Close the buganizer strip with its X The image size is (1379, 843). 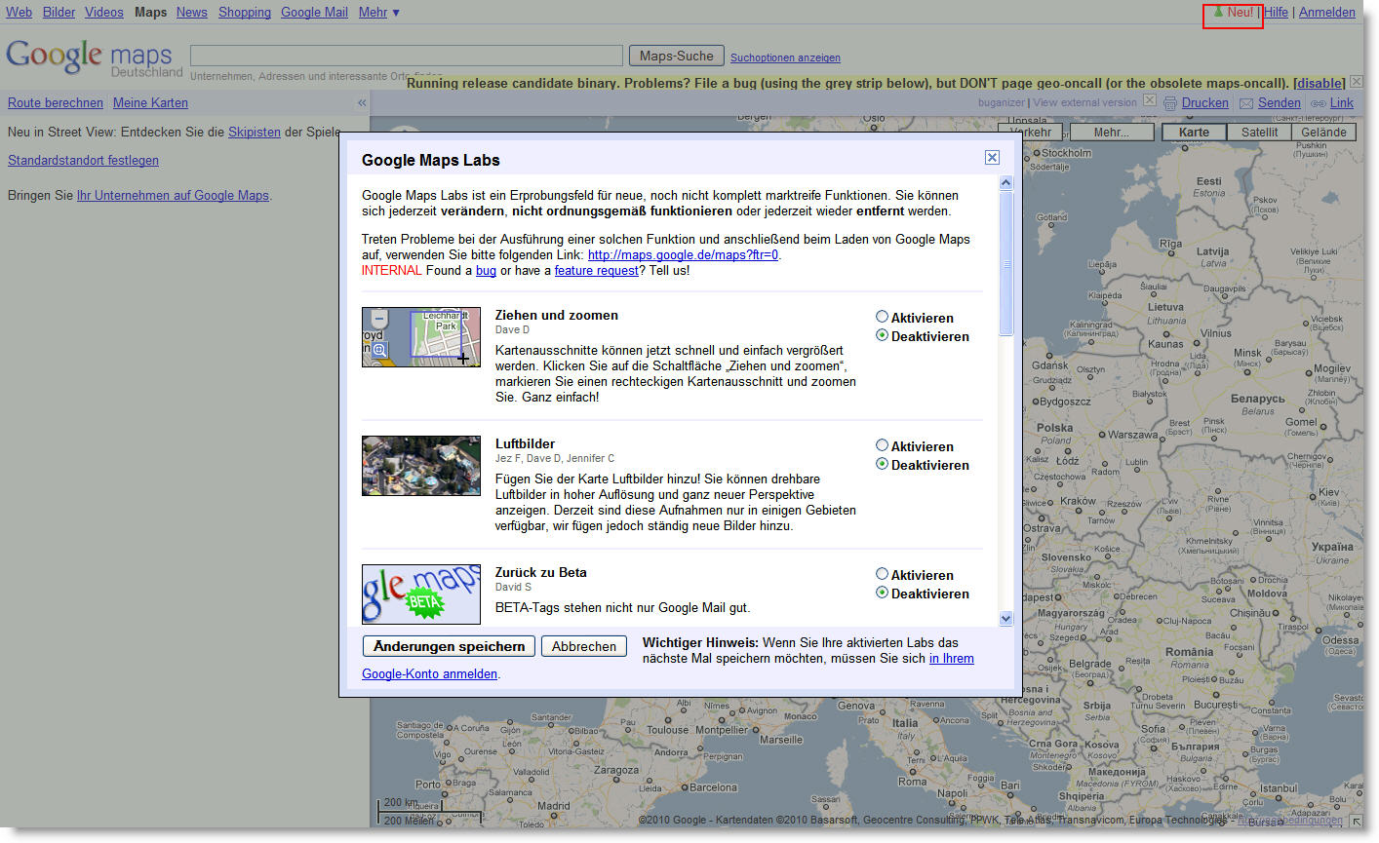(x=1149, y=100)
